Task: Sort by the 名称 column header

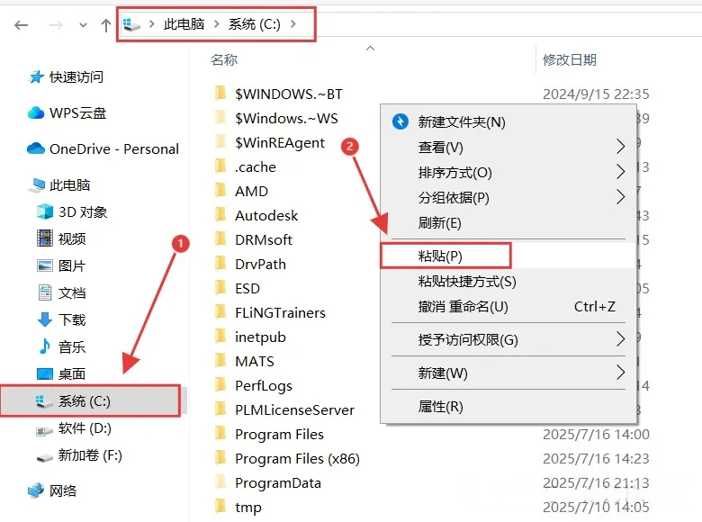Action: point(224,59)
